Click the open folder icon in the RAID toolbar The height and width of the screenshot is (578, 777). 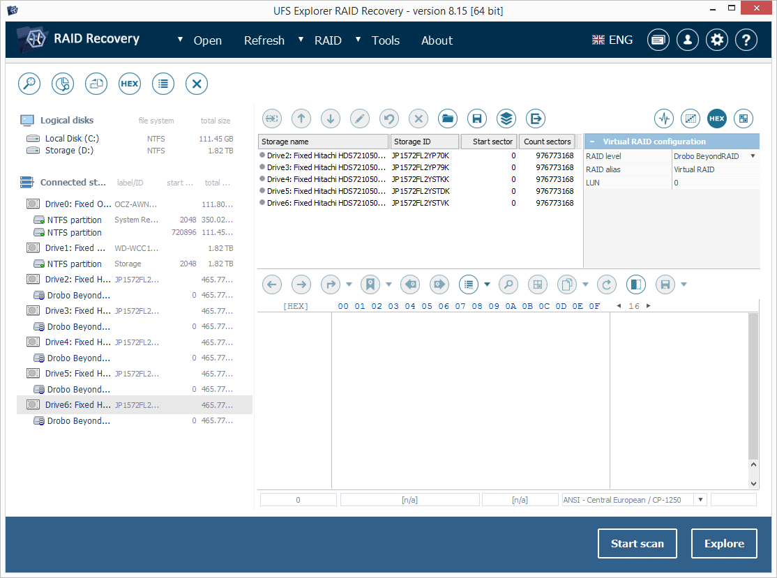point(448,119)
